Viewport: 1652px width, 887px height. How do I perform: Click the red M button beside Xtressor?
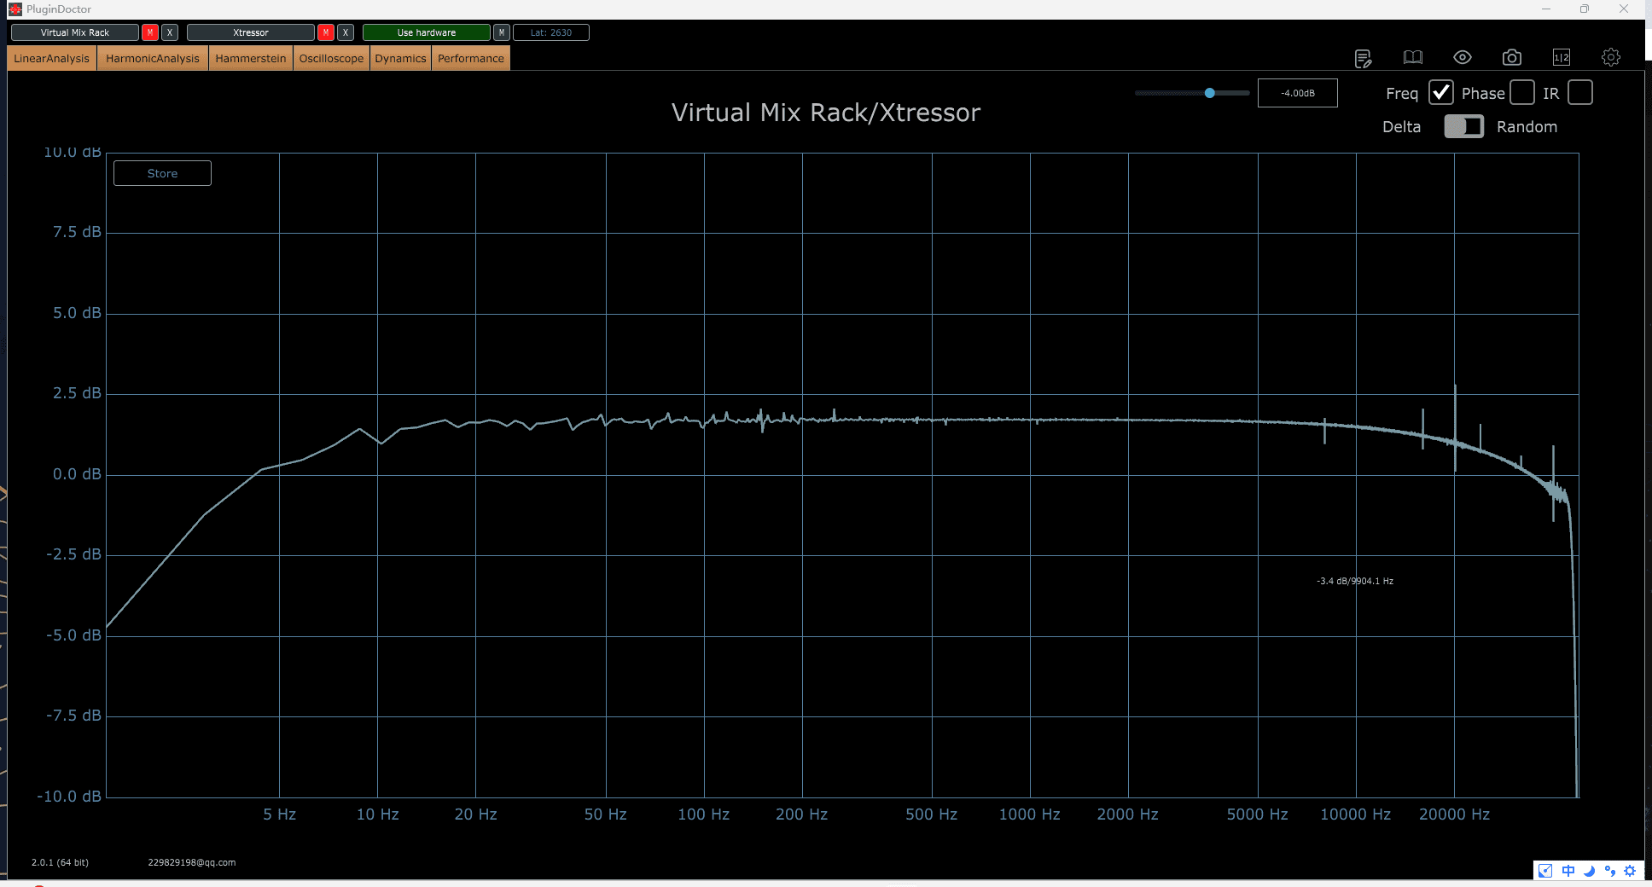click(x=326, y=32)
